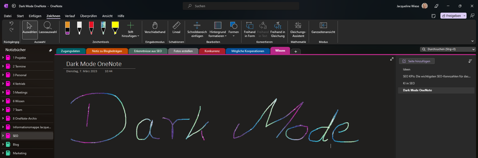478x158 pixels.
Task: Select the galaxy-effect pen
Action: (x=103, y=28)
